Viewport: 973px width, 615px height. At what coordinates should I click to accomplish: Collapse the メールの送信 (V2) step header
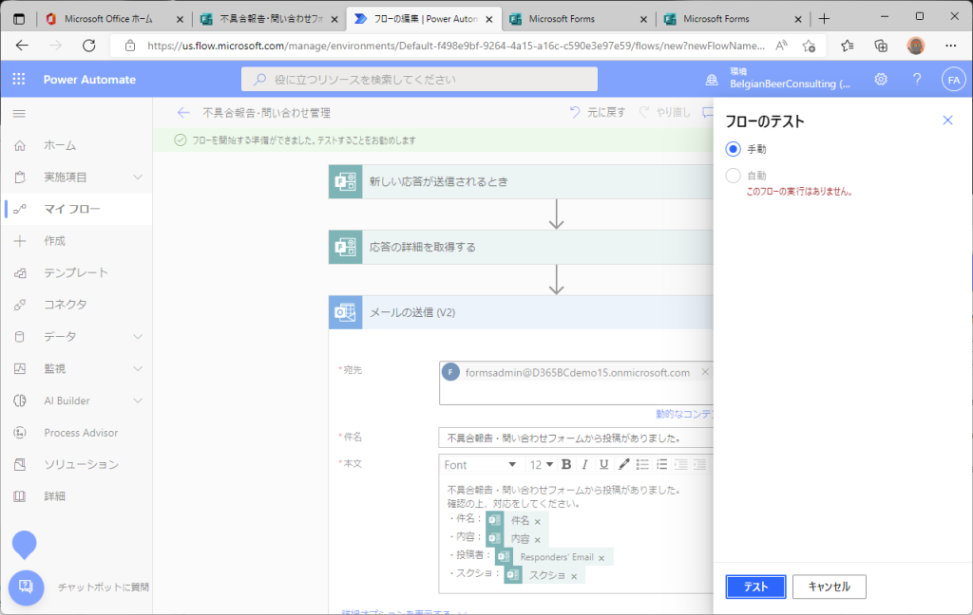click(x=521, y=312)
